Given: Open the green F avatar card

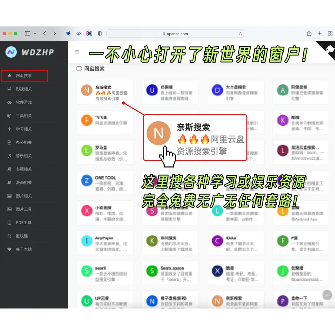Looking at the screenshot, I should point(301,243).
